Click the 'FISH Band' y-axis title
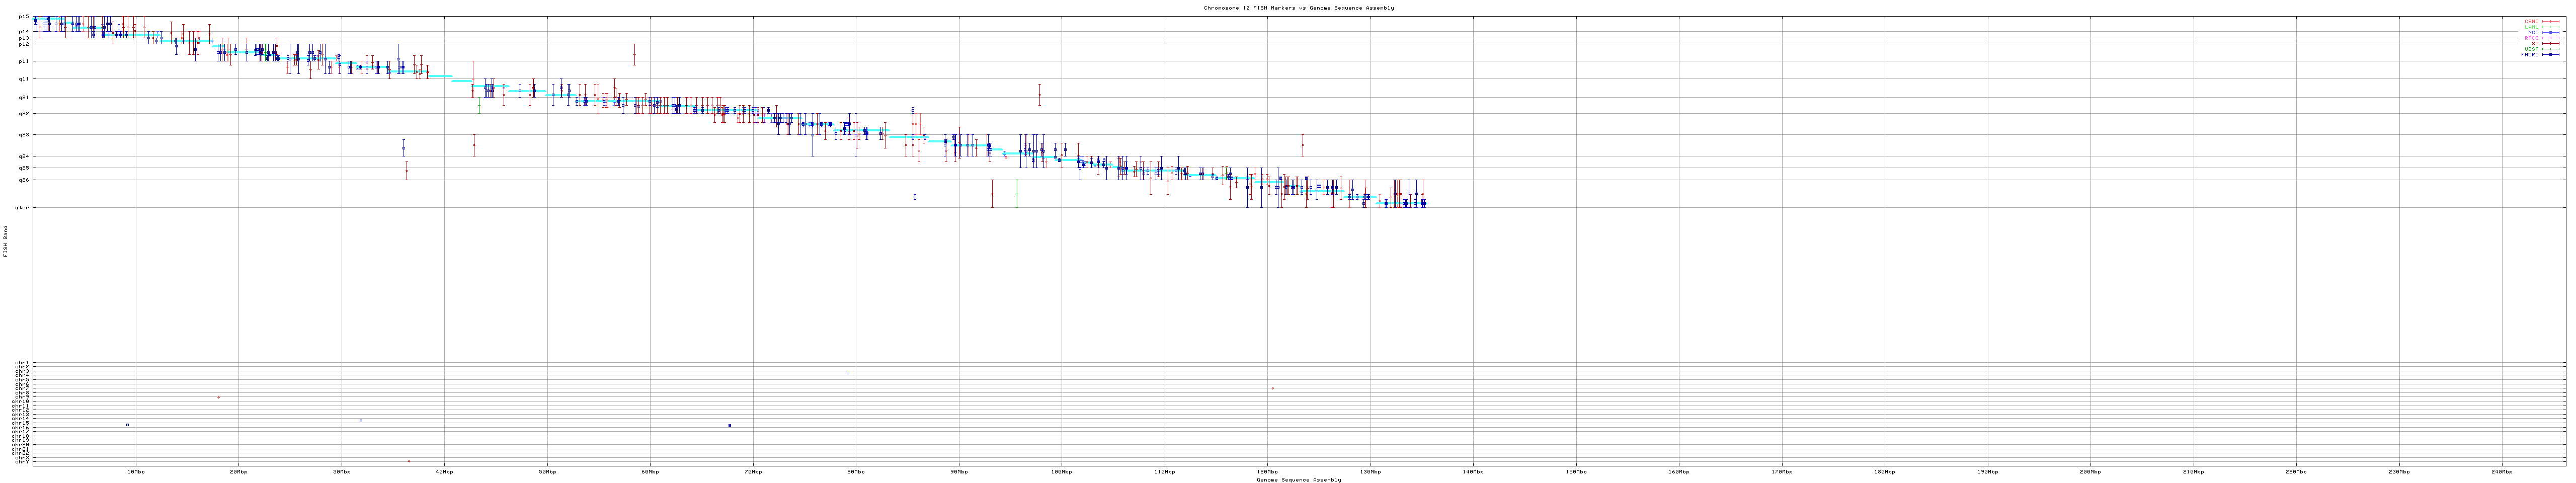This screenshot has height=483, width=2576. pyautogui.click(x=6, y=241)
